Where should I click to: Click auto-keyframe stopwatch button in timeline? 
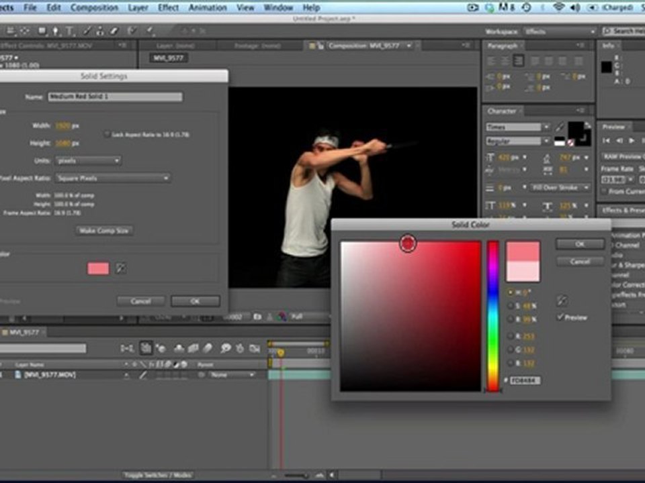(x=240, y=349)
